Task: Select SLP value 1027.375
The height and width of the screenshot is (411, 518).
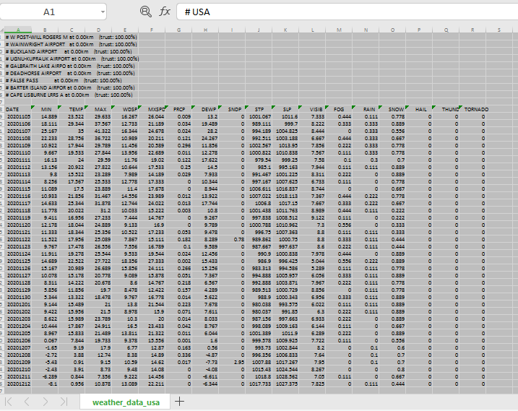Action: pos(285,384)
